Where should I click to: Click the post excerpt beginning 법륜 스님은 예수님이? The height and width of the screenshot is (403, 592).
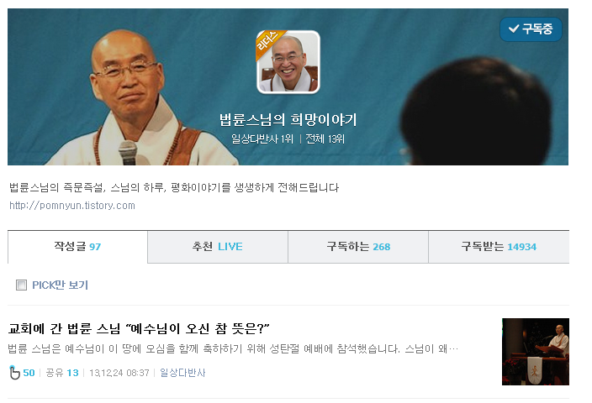click(233, 348)
